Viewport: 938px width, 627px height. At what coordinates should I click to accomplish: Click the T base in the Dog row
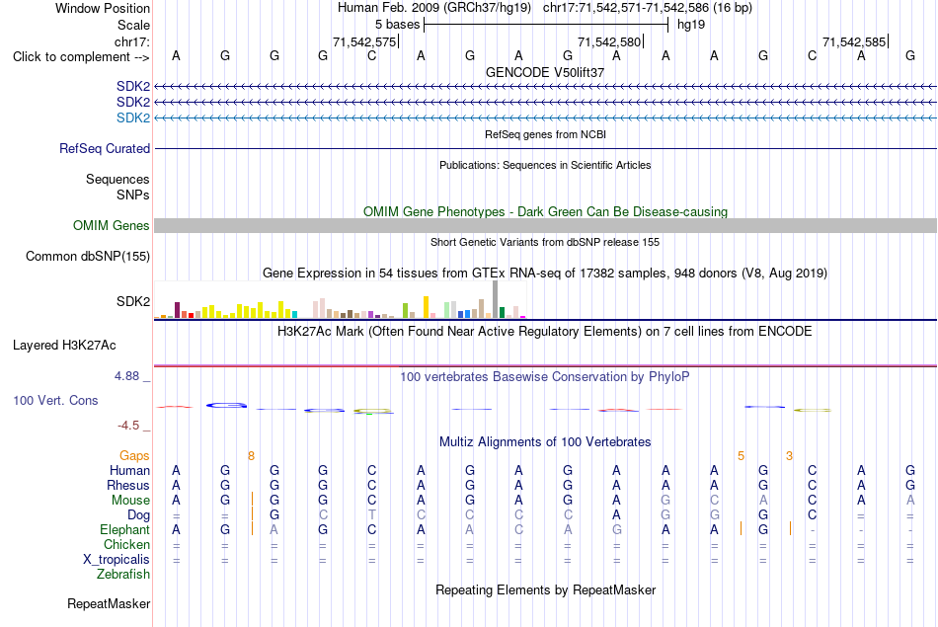(371, 514)
